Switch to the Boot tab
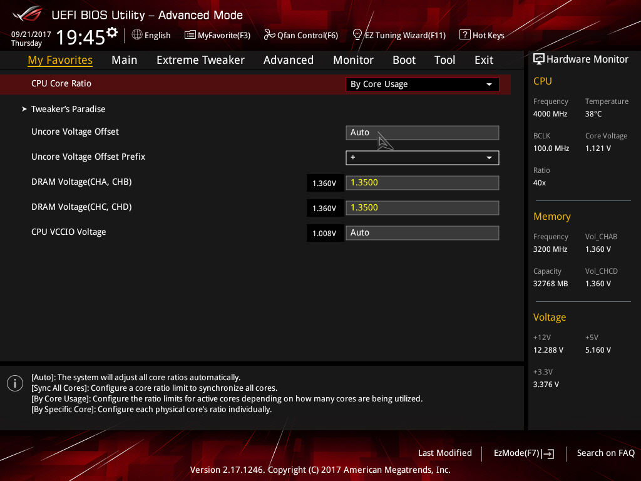Viewport: 641px width, 481px height. 404,60
